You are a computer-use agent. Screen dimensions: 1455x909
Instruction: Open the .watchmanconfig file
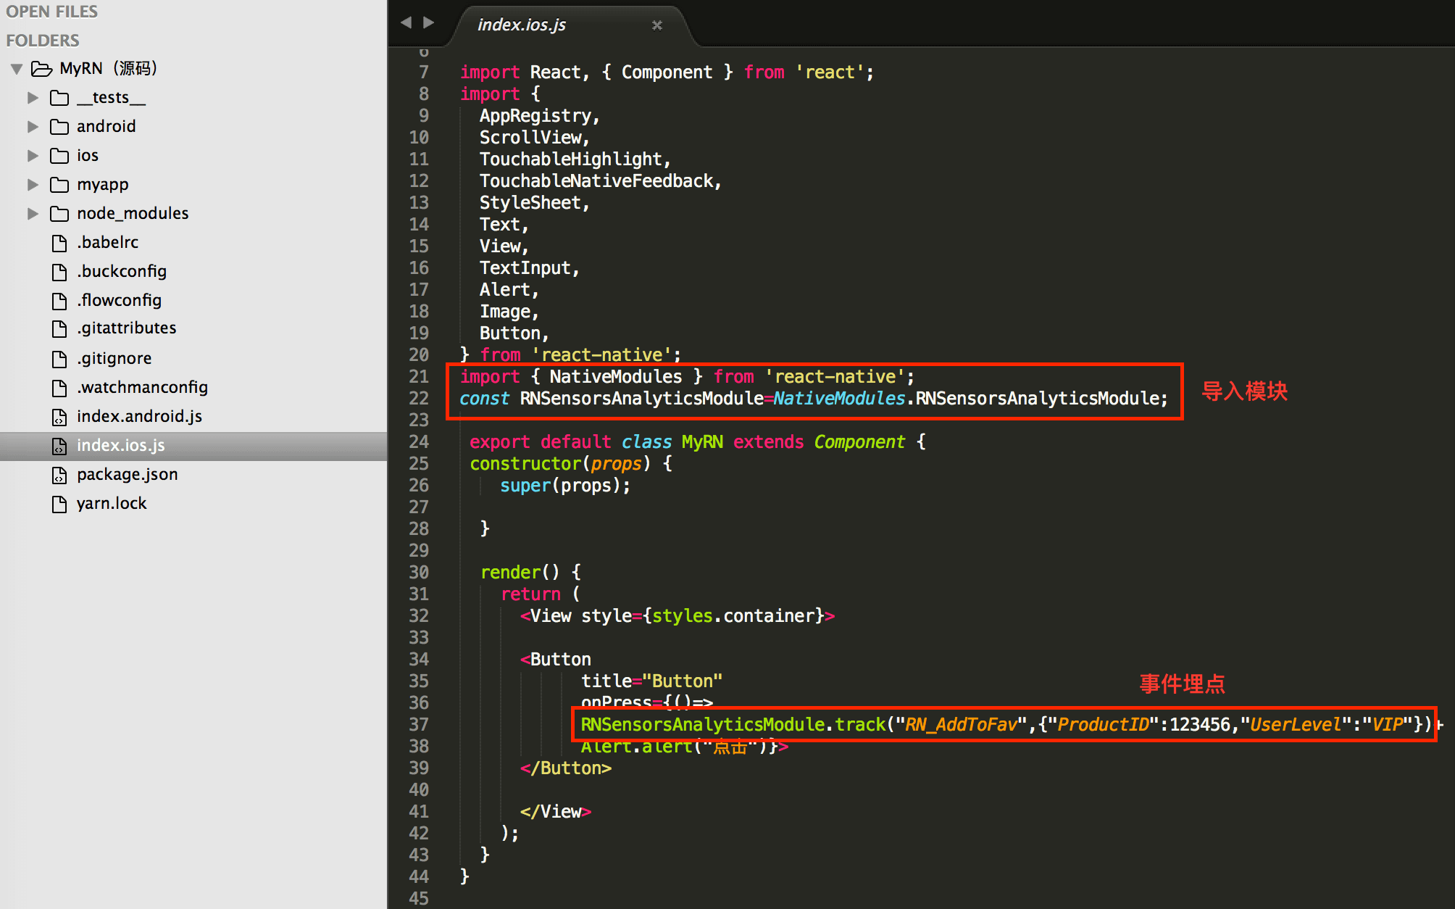click(x=142, y=388)
